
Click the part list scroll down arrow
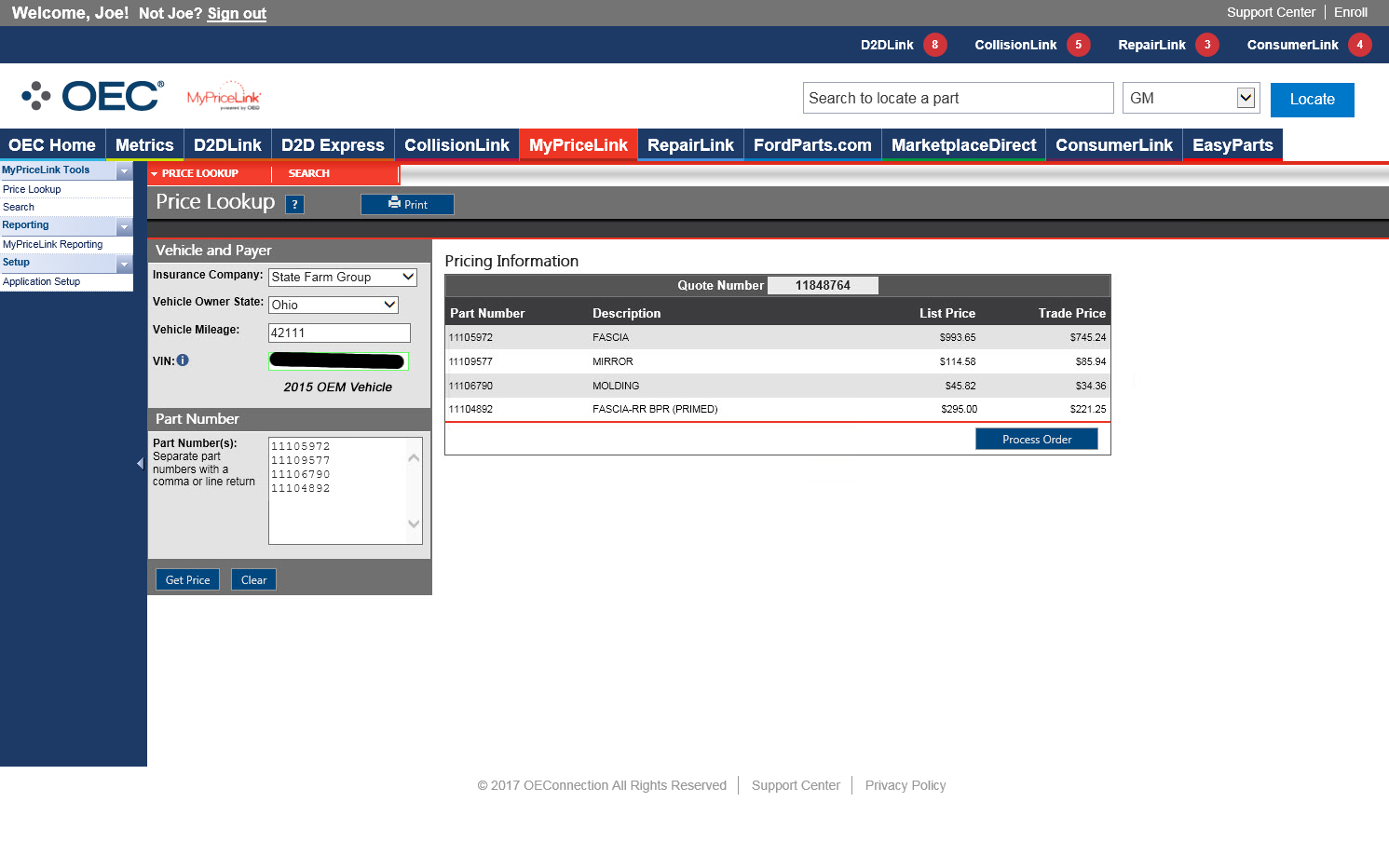[x=414, y=523]
